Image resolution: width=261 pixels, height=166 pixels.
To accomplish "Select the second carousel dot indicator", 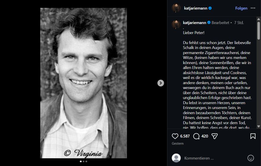I will [x=84, y=161].
